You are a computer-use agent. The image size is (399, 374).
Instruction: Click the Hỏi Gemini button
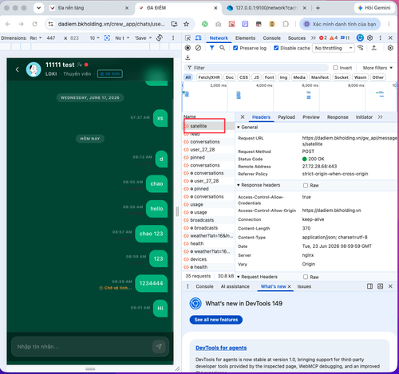tap(374, 8)
